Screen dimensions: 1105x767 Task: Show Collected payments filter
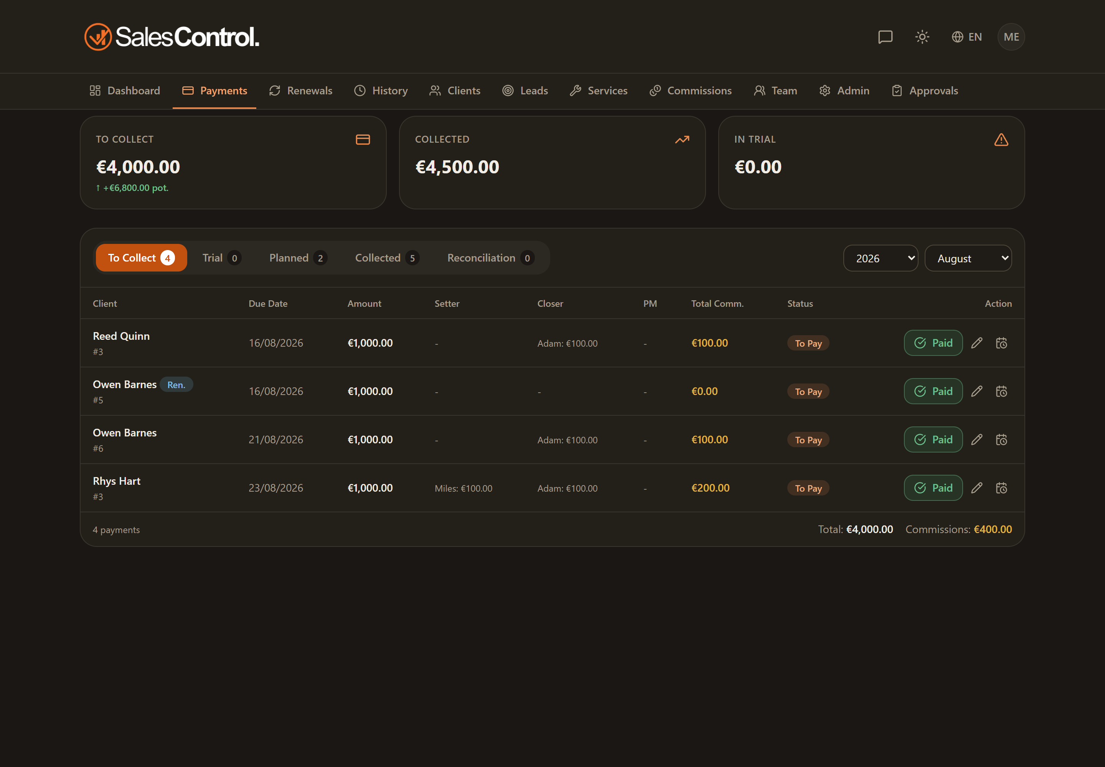387,258
